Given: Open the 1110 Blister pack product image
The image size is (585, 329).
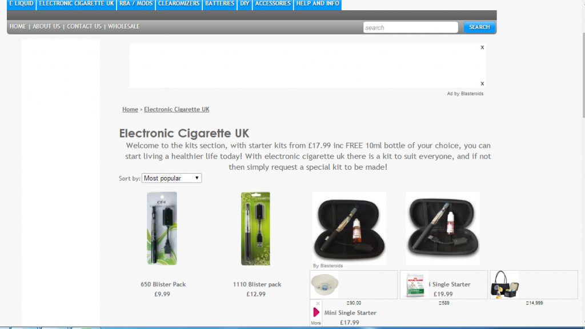Looking at the screenshot, I should [255, 228].
